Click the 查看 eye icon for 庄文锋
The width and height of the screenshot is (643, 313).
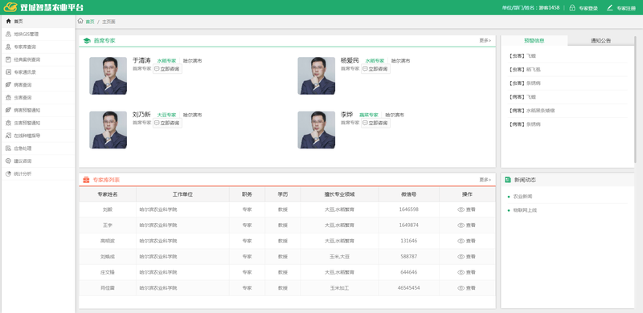pyautogui.click(x=461, y=272)
